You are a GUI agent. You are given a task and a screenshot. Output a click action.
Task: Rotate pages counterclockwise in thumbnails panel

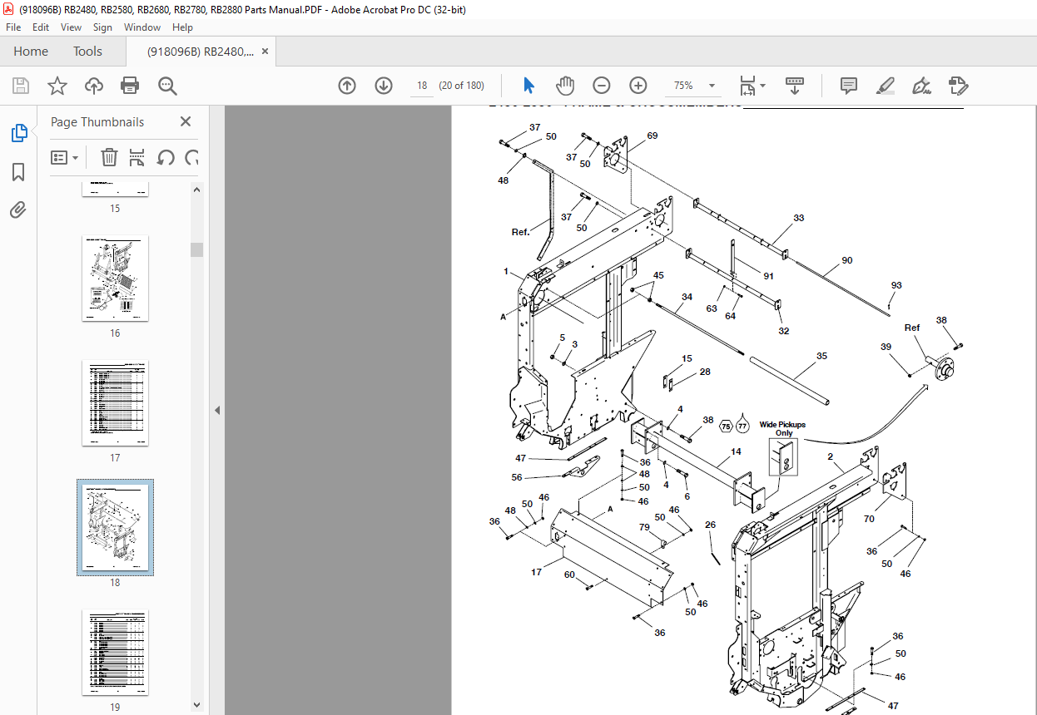coord(166,157)
